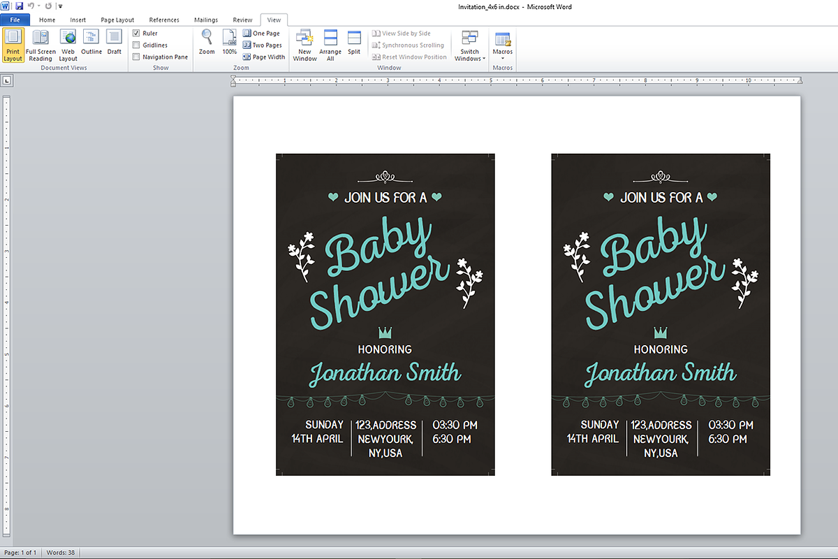Switch to the Page Layout tab
The height and width of the screenshot is (559, 838).
(117, 20)
